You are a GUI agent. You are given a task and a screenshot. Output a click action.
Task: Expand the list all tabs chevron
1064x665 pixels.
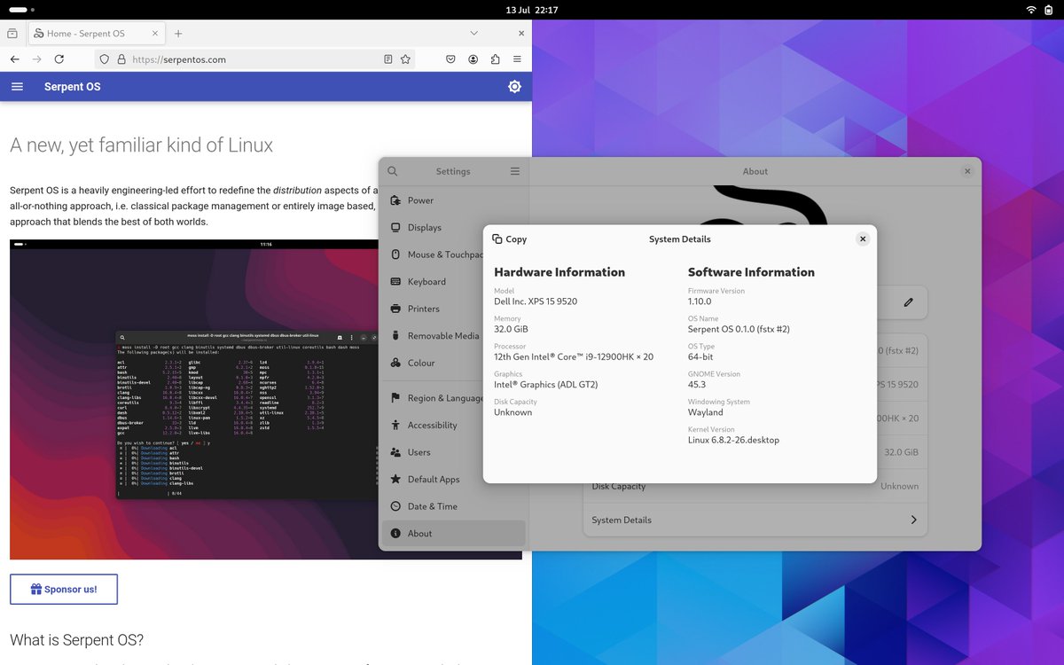[473, 34]
